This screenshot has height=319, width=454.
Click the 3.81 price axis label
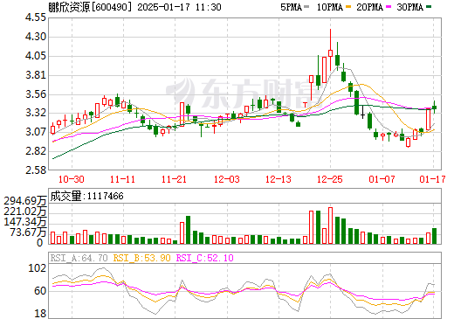(36, 75)
